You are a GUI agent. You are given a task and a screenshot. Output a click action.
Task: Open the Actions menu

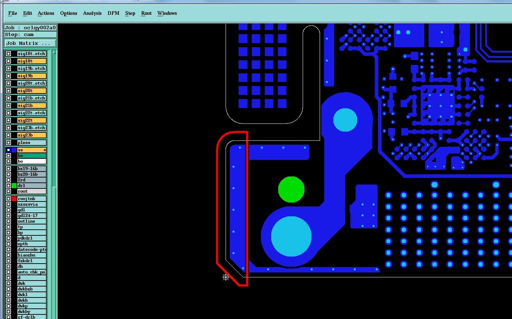click(46, 13)
